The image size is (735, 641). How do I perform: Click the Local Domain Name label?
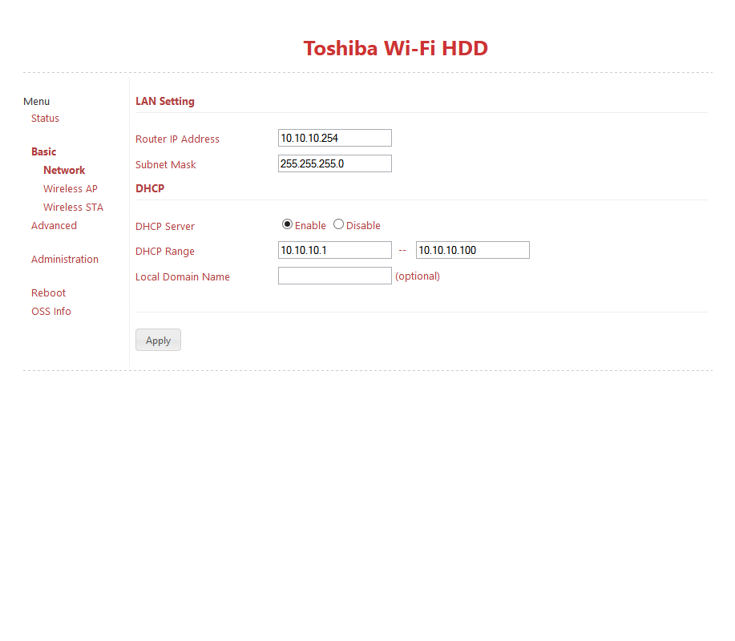click(182, 277)
